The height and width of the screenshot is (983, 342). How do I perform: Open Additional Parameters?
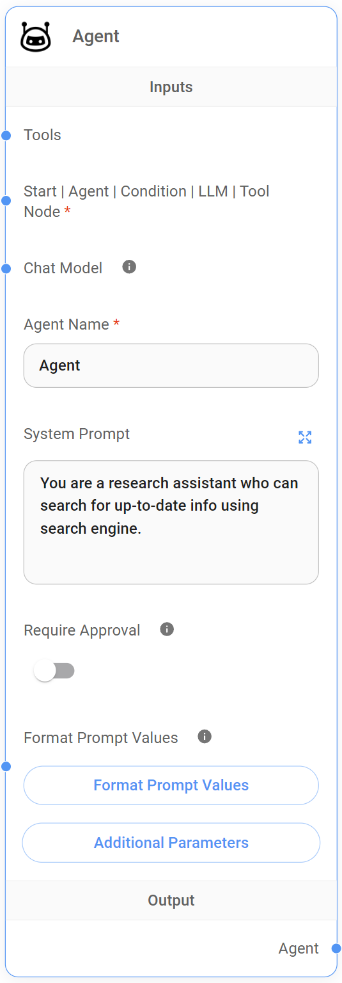point(171,843)
